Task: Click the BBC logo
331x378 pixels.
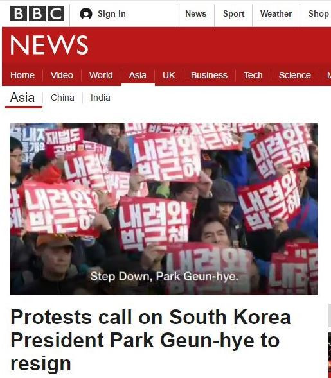Action: 37,13
